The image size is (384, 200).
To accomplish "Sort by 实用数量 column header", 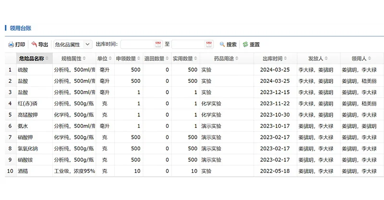I will 183,58.
